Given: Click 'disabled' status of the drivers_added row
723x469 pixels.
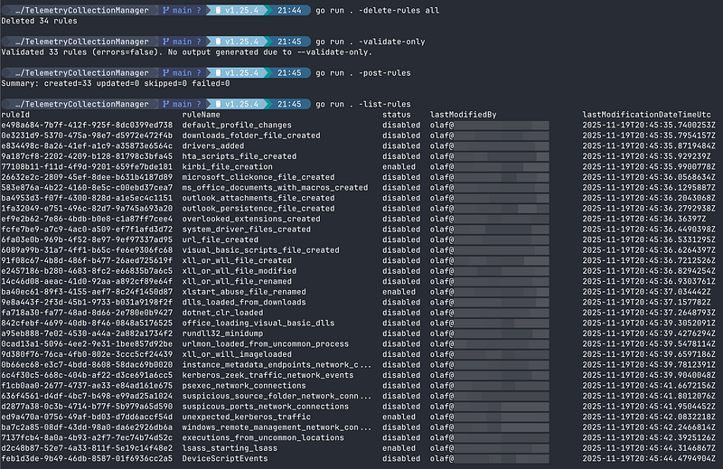Looking at the screenshot, I should coord(401,145).
